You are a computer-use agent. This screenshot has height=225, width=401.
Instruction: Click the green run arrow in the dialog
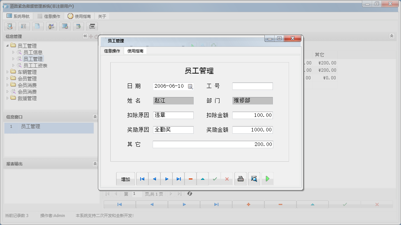coord(267,178)
